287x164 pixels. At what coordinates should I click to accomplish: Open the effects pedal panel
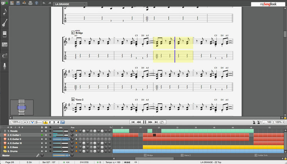pyautogui.click(x=5, y=34)
